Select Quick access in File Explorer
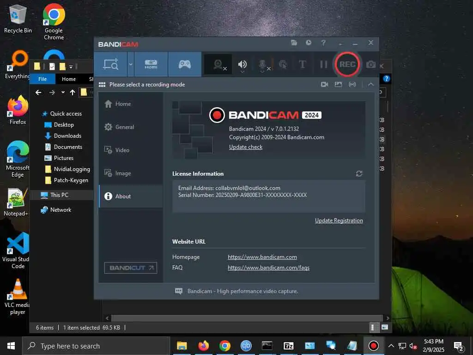Viewport: 473px width, 355px height. click(66, 114)
